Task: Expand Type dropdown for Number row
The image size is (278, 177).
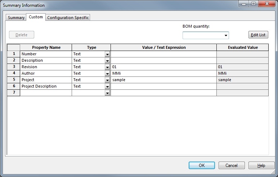Action: [107, 54]
